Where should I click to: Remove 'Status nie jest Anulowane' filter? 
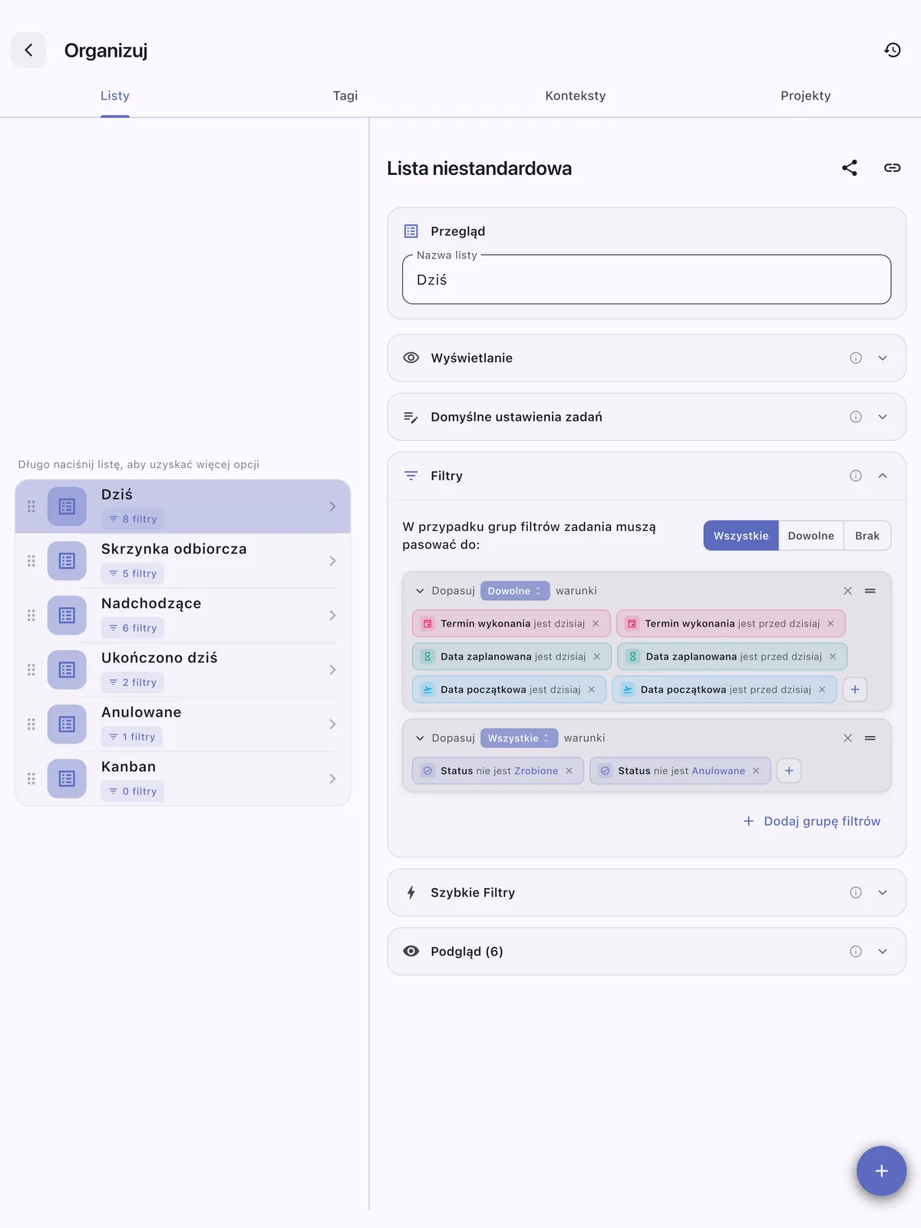(x=756, y=771)
